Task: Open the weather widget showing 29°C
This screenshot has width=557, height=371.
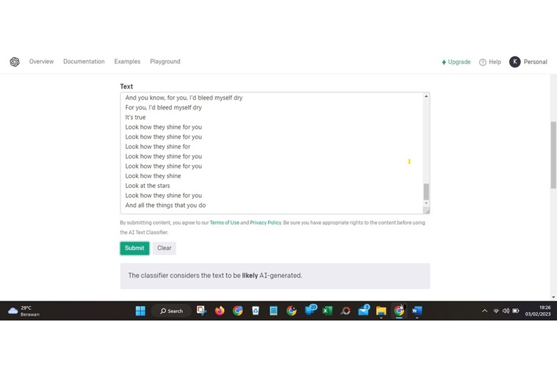Action: [24, 311]
